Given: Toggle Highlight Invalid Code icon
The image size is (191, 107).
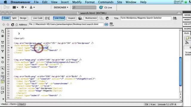Looking at the screenshot, I should tap(3, 73).
